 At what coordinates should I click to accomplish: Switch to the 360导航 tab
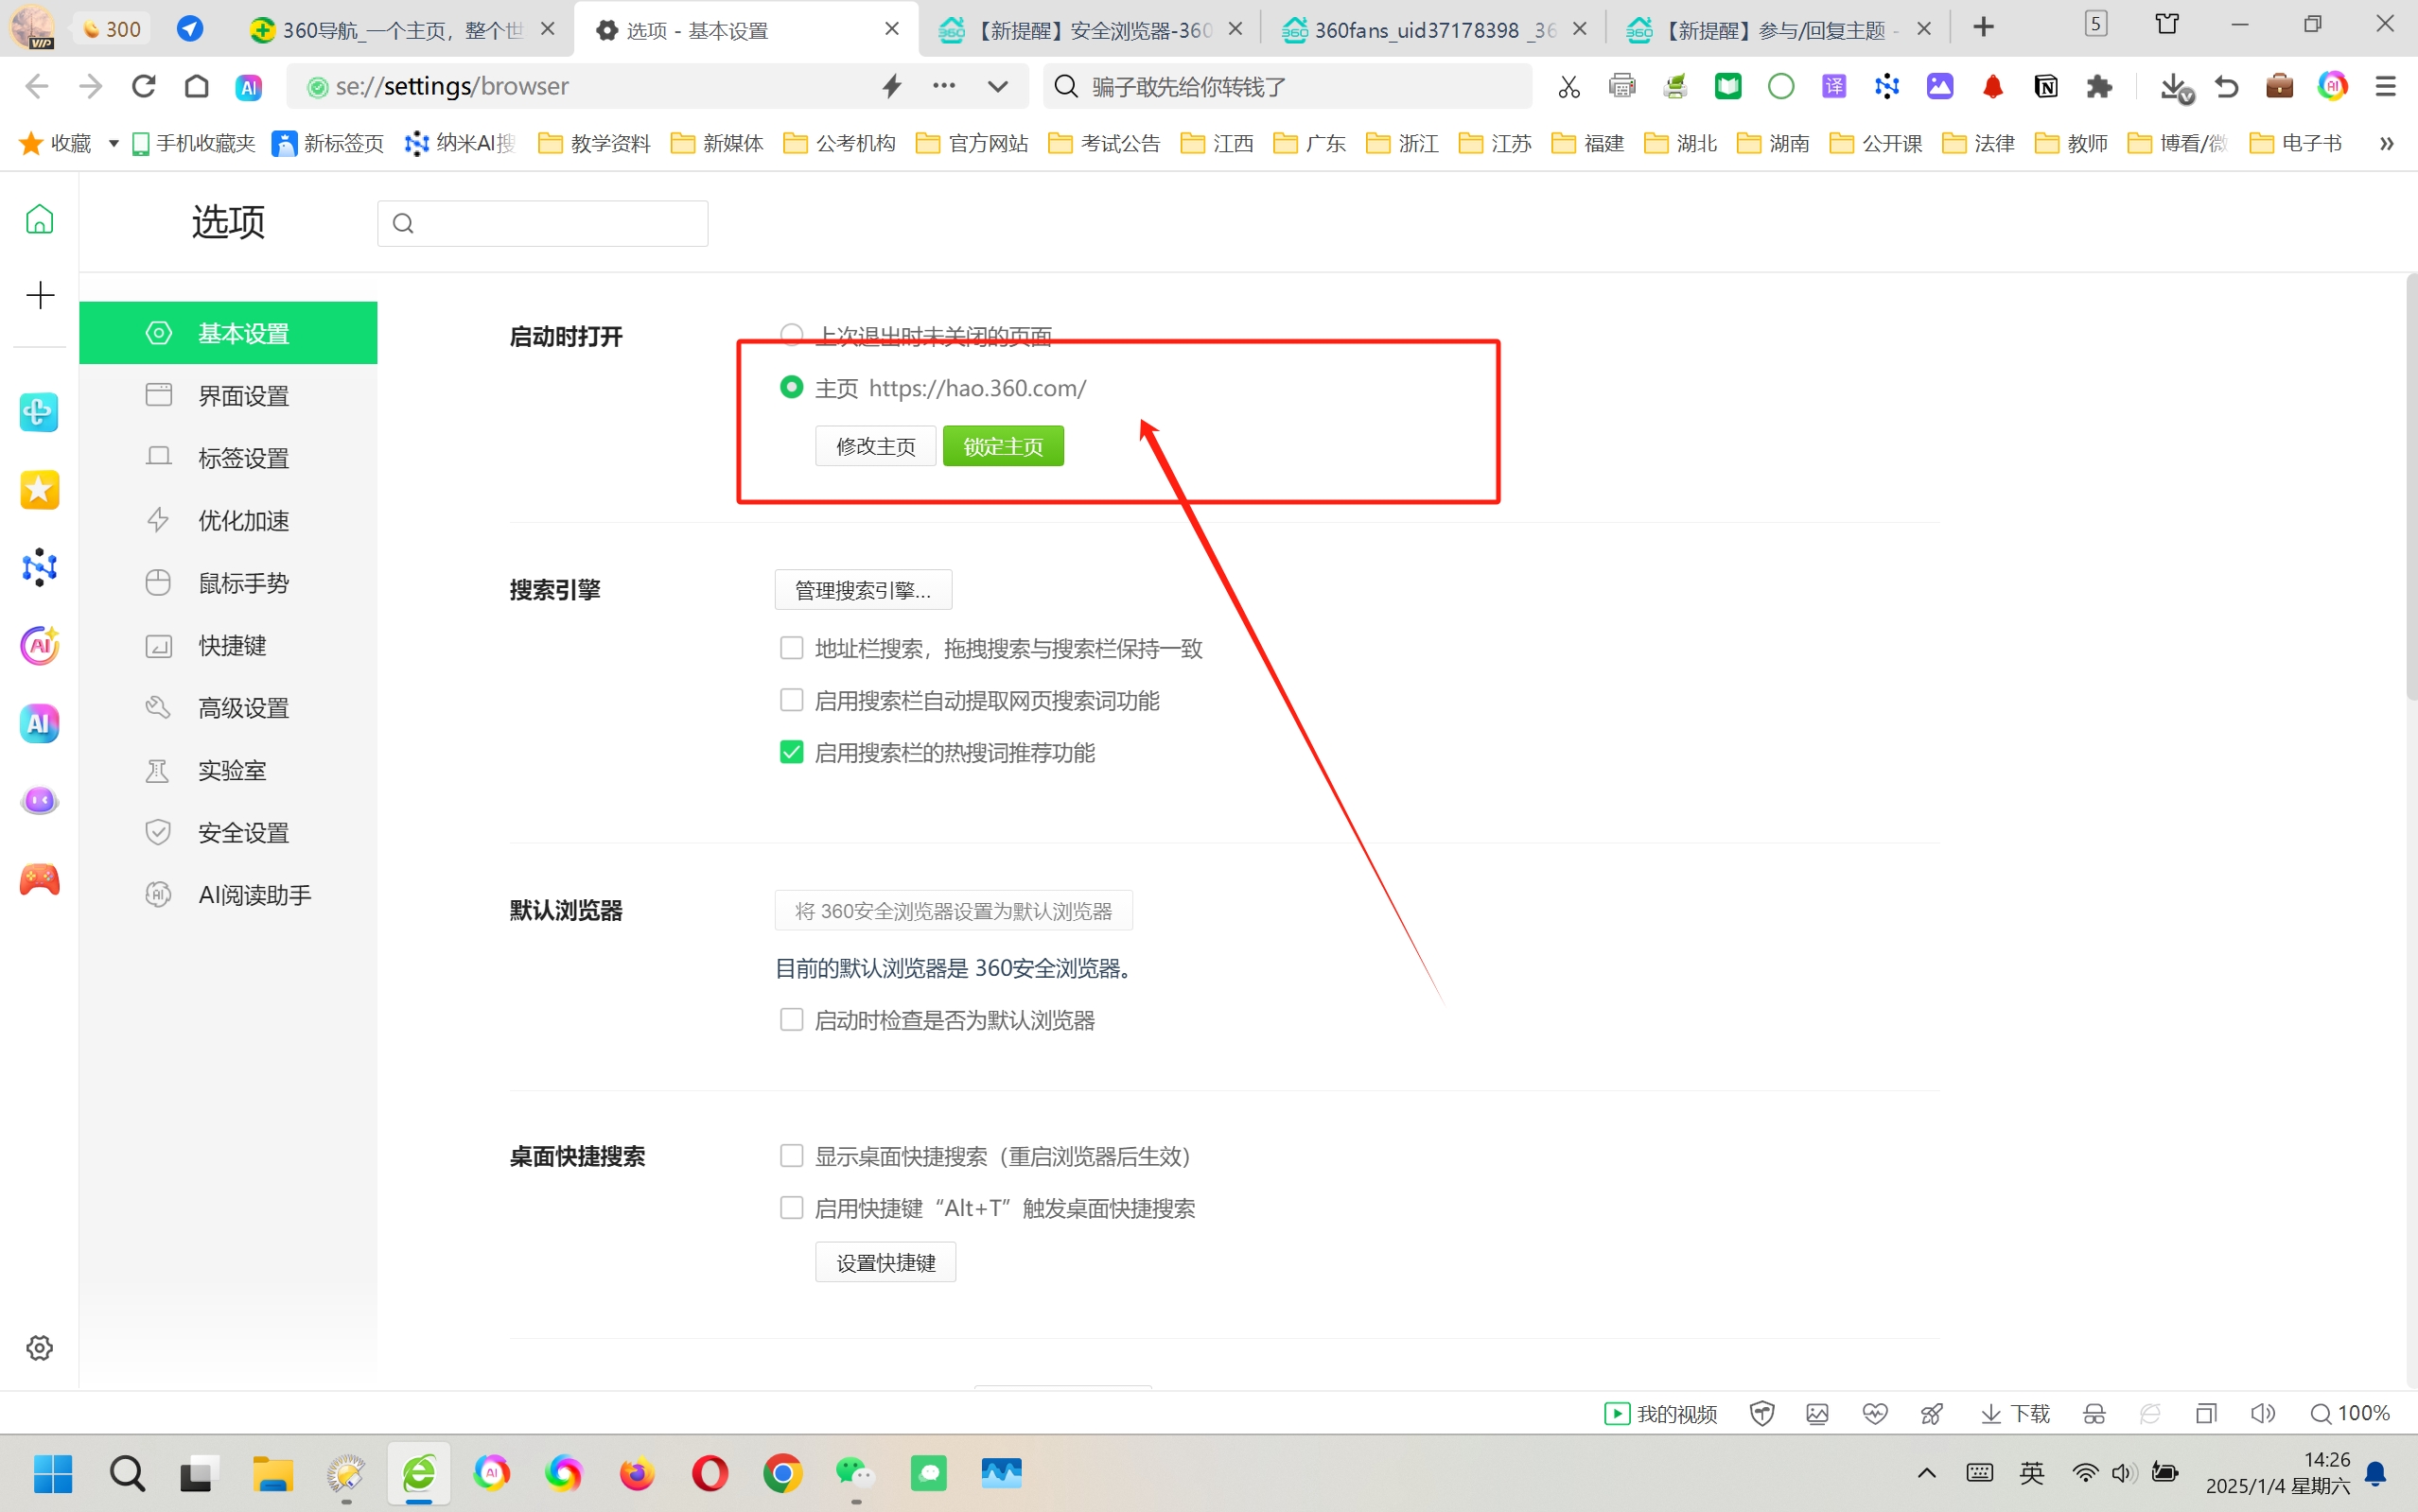click(x=400, y=30)
